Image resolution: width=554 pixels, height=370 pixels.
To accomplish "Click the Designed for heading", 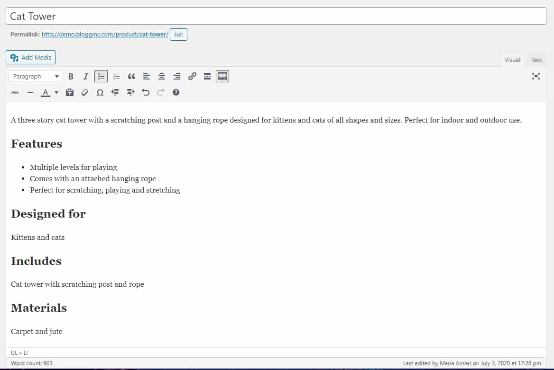I will pos(48,214).
